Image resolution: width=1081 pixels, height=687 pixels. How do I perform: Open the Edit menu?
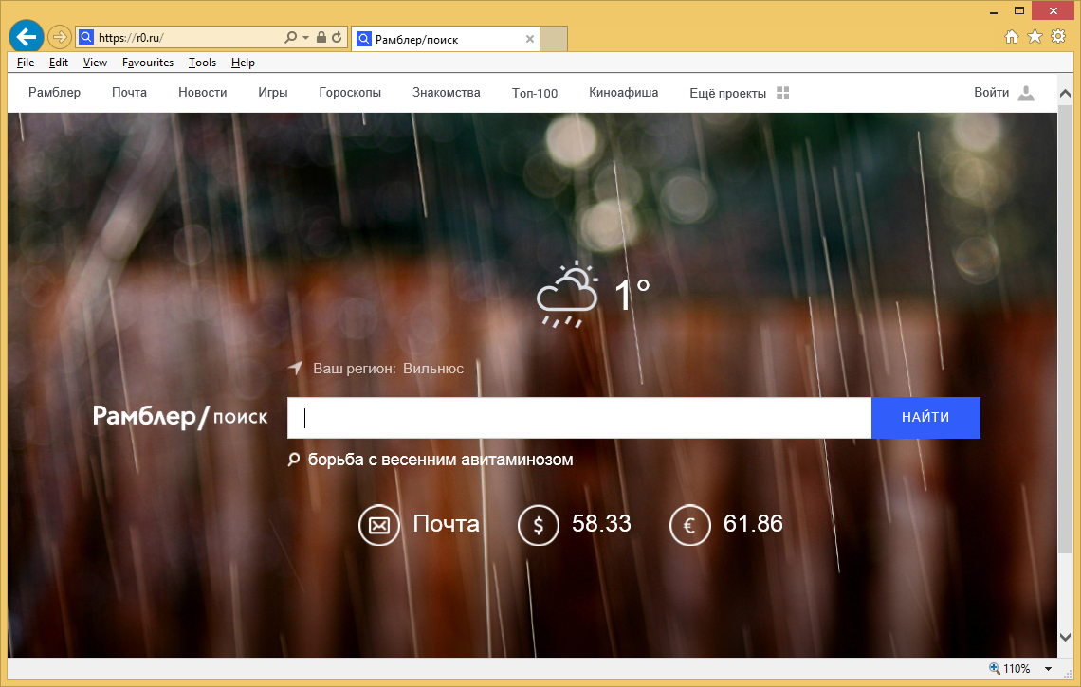[59, 62]
